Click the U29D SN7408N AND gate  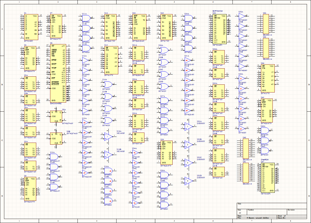coord(165,205)
